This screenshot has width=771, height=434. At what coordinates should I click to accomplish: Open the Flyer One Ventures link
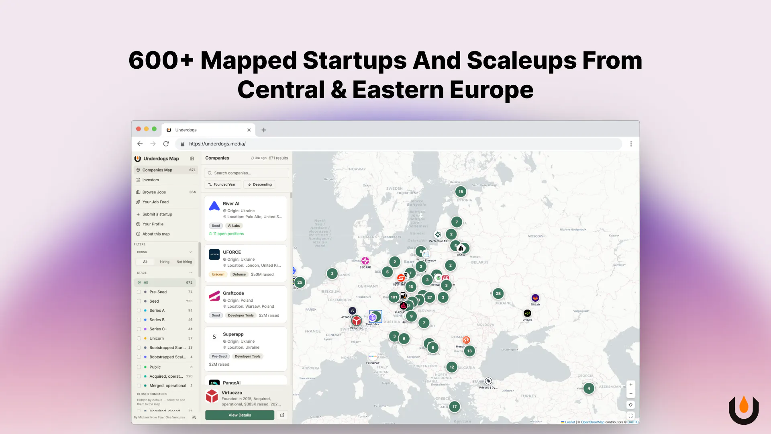(x=171, y=418)
